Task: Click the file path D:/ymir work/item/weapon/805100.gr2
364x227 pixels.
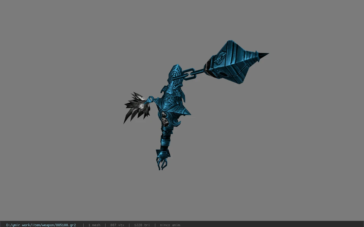Action: (41, 225)
